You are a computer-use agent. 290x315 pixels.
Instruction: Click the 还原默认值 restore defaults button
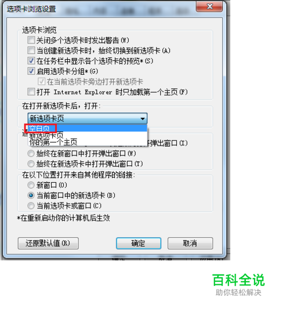48,243
